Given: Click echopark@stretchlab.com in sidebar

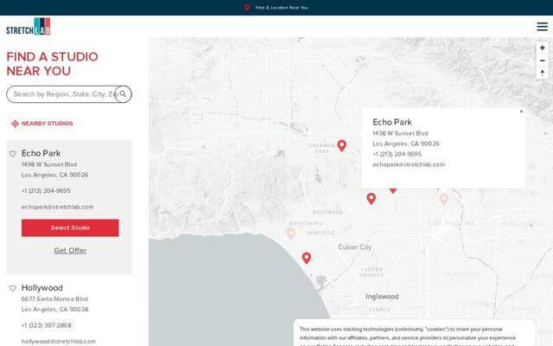Looking at the screenshot, I should pyautogui.click(x=58, y=207).
